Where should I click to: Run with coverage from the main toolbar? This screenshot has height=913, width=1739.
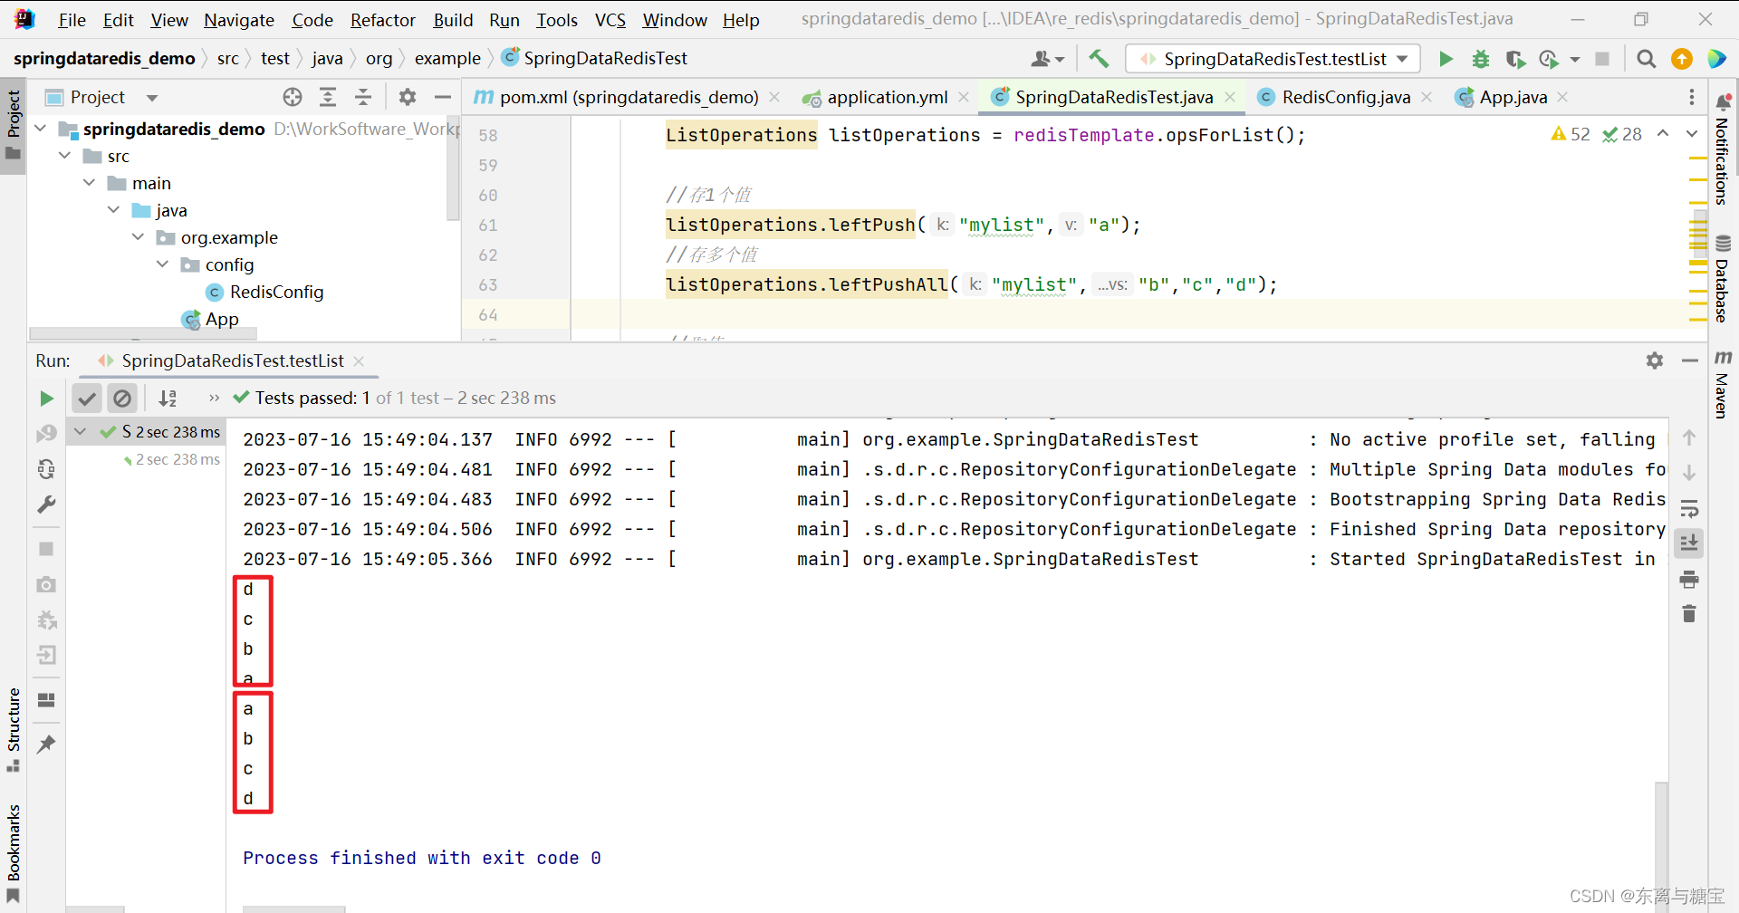click(x=1515, y=59)
